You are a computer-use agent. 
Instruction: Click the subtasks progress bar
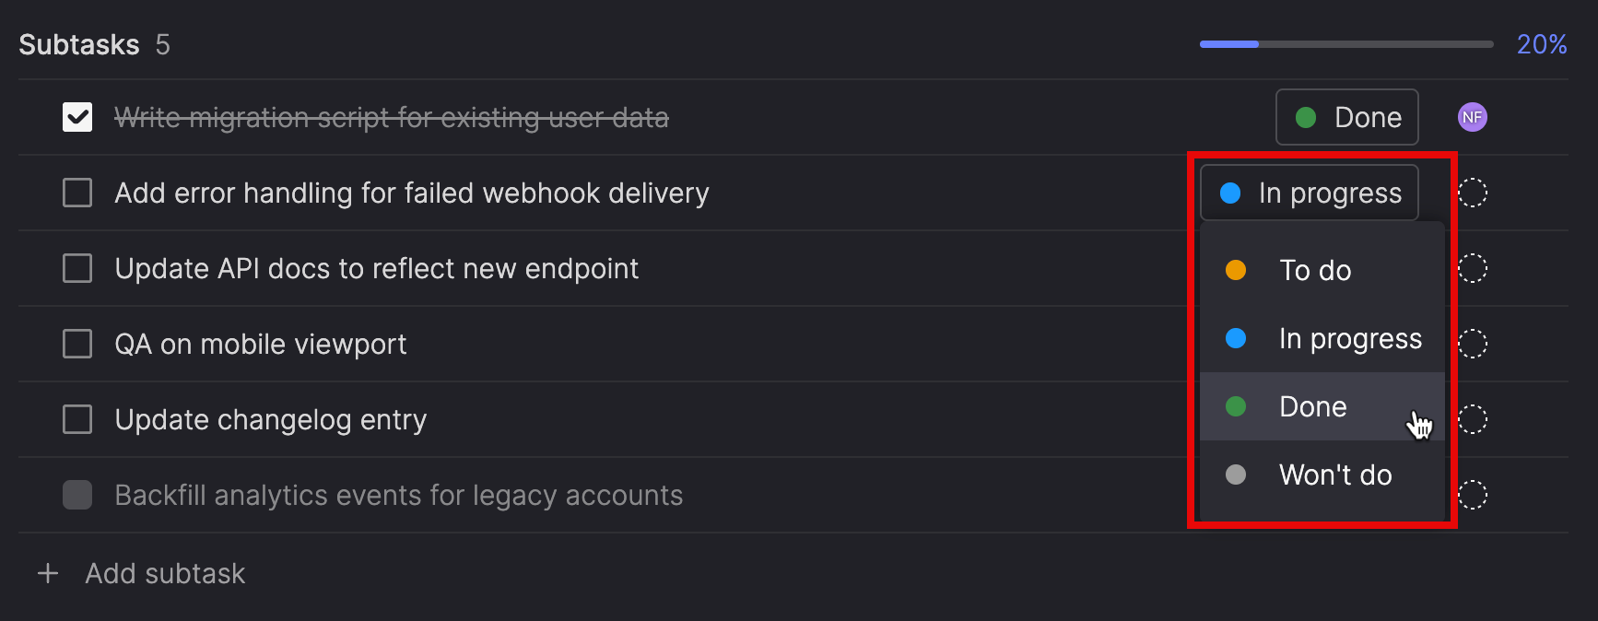pyautogui.click(x=1345, y=44)
